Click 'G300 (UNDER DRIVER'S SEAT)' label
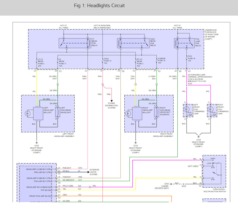The height and width of the screenshot is (208, 238). 162,186
